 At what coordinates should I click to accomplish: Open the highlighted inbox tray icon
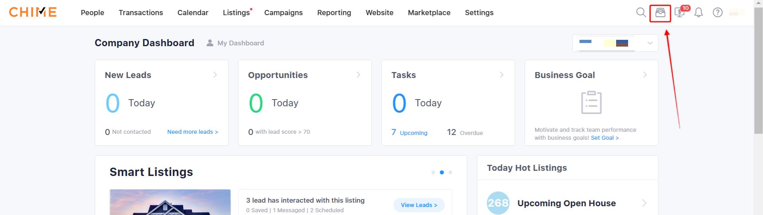click(660, 13)
